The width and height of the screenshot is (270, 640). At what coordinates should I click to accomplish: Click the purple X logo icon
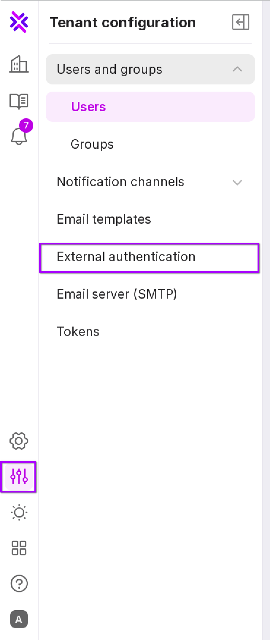[x=19, y=22]
